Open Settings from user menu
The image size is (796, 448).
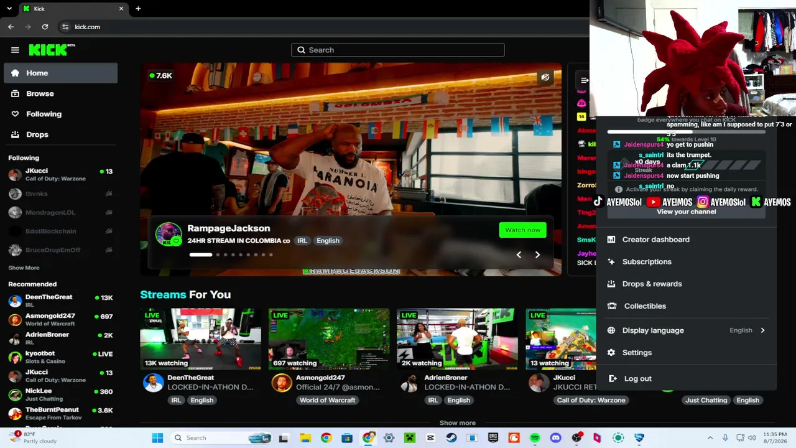pyautogui.click(x=687, y=353)
